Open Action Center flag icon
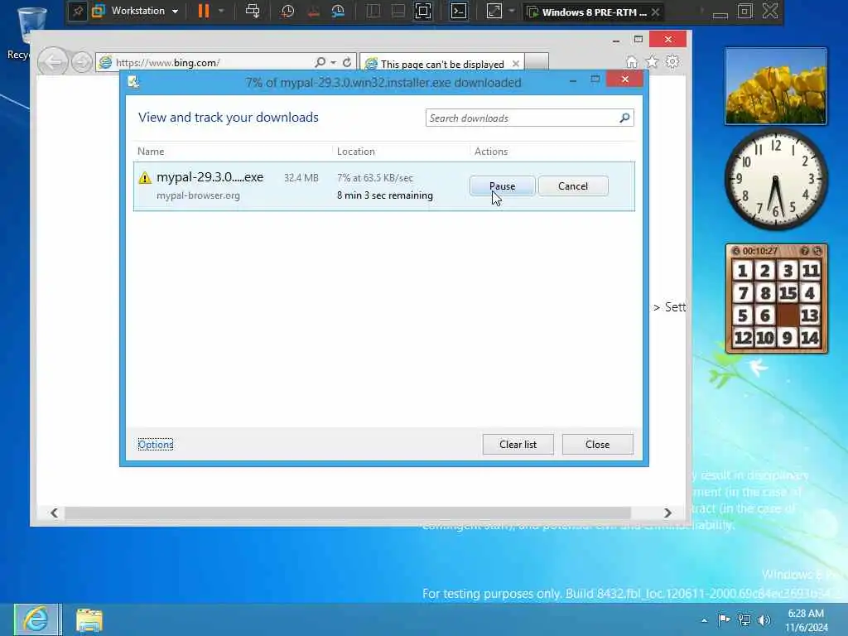 [x=724, y=619]
